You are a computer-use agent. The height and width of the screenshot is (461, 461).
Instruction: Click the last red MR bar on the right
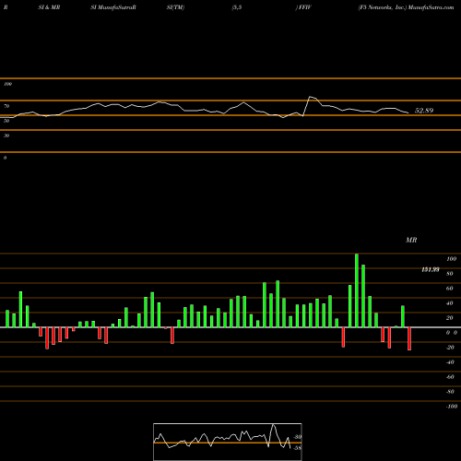pos(409,338)
